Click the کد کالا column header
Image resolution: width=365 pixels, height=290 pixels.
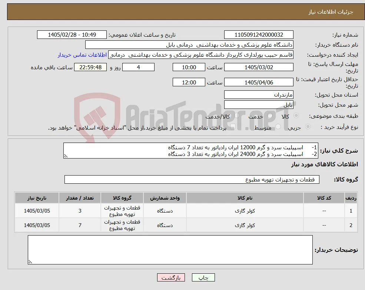[324, 198]
